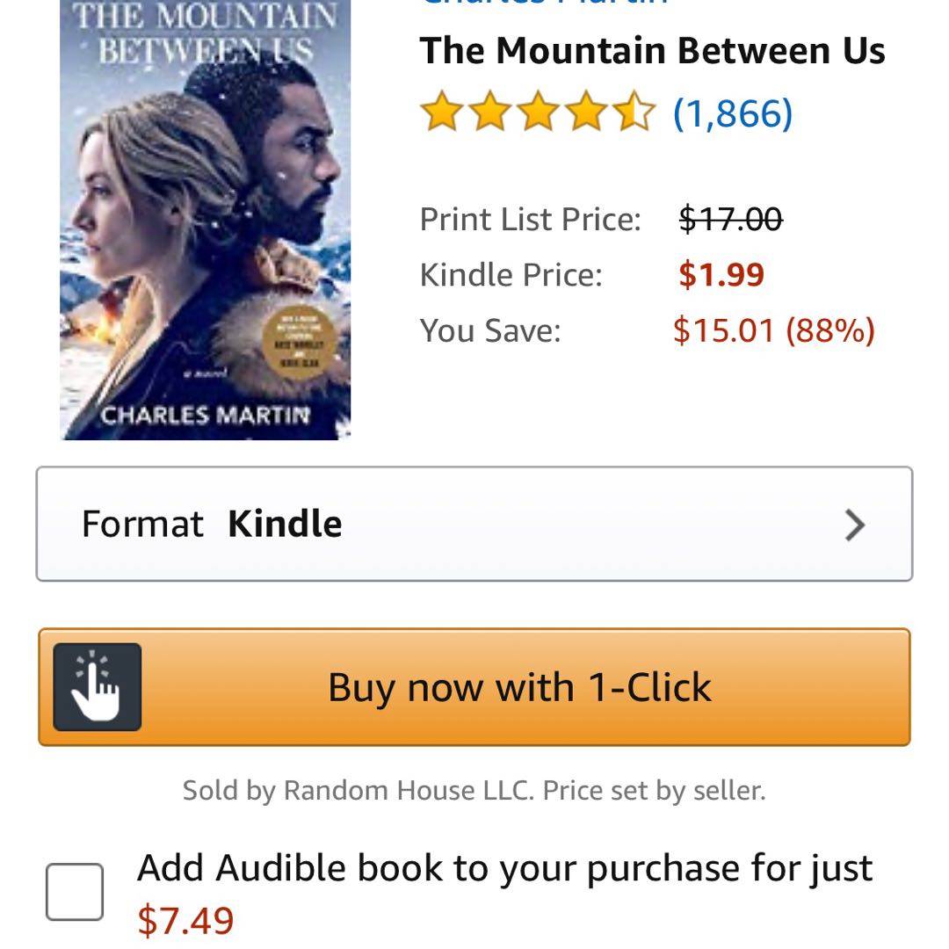Click the bold Kindle format value
Screen dimensions: 949x949
point(285,524)
